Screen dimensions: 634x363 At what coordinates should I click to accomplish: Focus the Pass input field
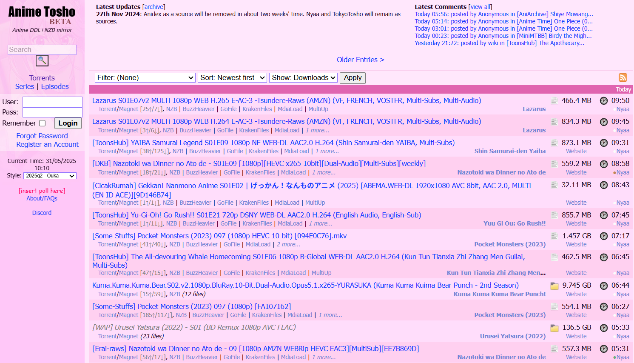pyautogui.click(x=52, y=112)
